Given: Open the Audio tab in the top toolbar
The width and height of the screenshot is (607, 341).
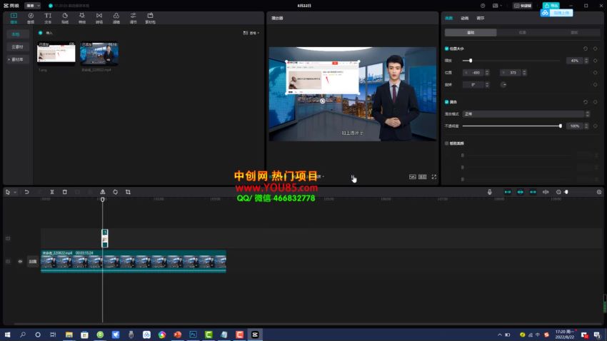Looking at the screenshot, I should pyautogui.click(x=31, y=18).
